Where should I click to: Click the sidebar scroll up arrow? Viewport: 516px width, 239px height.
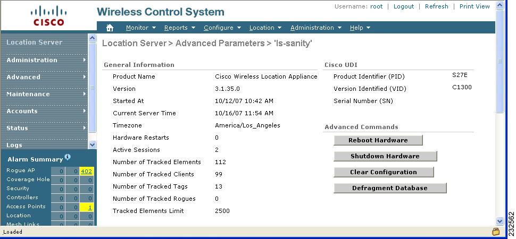[x=93, y=38]
